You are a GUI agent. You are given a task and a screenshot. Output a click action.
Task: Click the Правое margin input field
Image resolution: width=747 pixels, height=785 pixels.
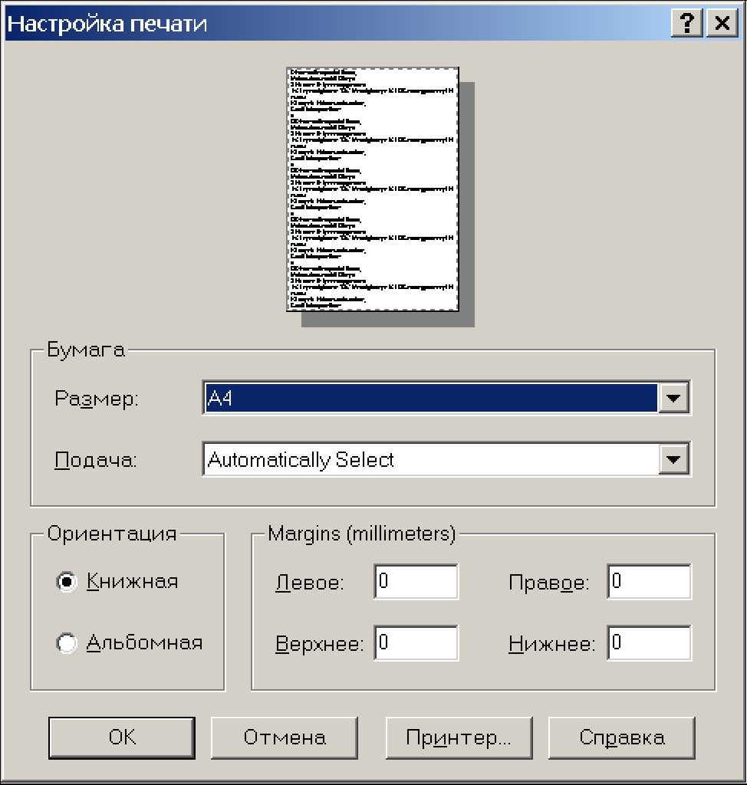point(649,582)
